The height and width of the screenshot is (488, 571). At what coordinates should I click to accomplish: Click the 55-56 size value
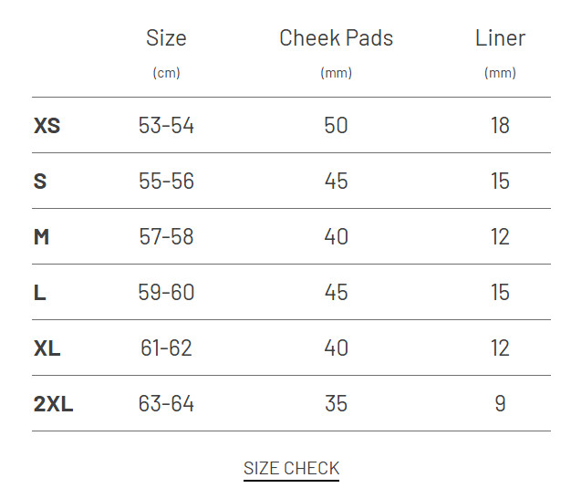[166, 181]
